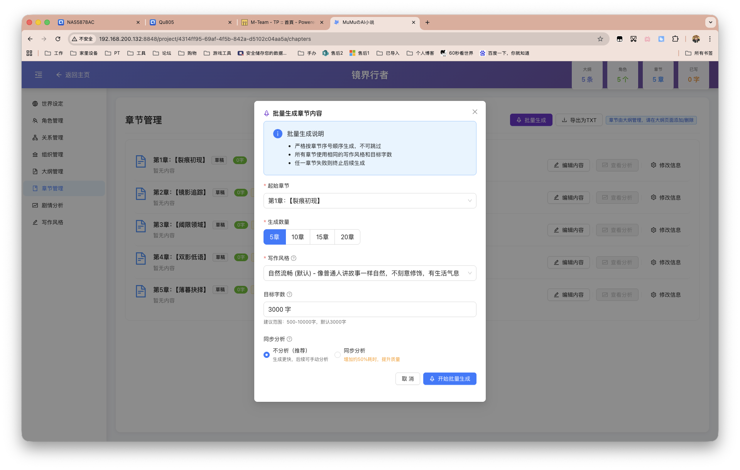Open 世界设定 with the globe icon
The height and width of the screenshot is (470, 740).
tap(51, 103)
